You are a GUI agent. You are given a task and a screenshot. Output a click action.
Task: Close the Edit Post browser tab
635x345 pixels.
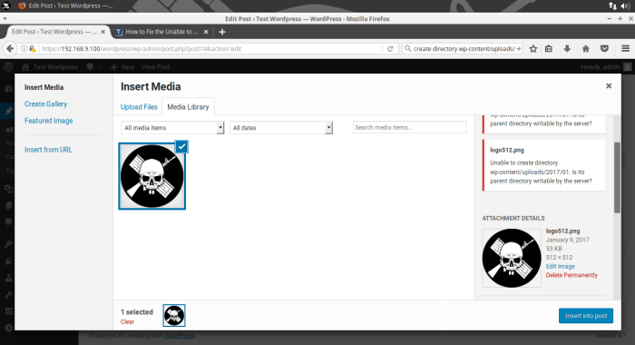[103, 32]
